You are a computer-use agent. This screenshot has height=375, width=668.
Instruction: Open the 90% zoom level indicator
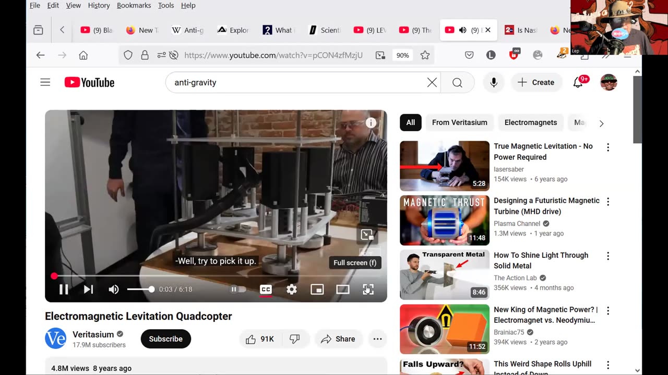402,55
